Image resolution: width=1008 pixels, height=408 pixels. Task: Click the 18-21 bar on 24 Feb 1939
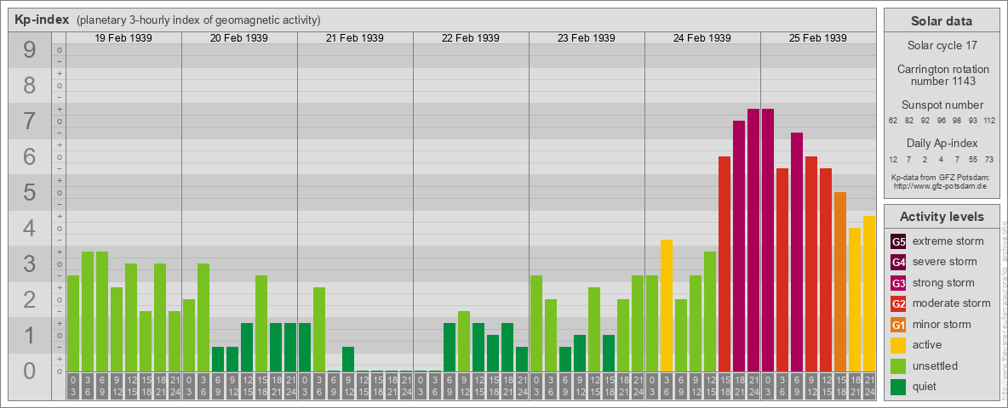click(739, 246)
